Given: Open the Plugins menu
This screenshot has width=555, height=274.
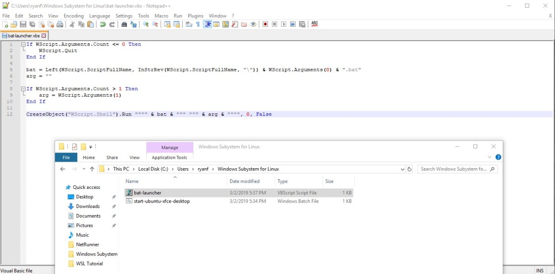Looking at the screenshot, I should coord(195,16).
